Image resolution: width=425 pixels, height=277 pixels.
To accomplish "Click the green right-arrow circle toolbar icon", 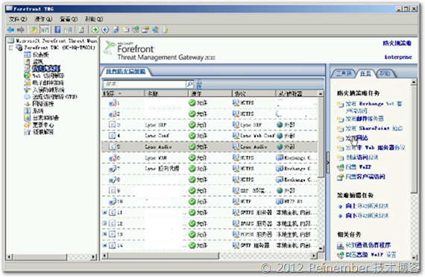I will [x=95, y=30].
